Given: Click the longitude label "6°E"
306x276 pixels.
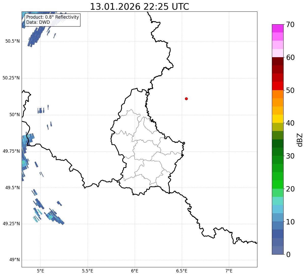Looking at the screenshot, I should point(135,271).
